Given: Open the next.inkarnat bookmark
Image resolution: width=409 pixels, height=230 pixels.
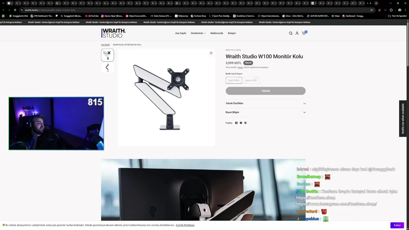Looking at the screenshot, I should 269,16.
